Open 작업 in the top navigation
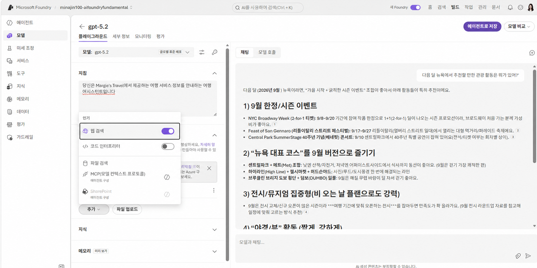Viewport: 537px width, 268px height. [469, 7]
